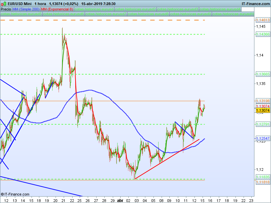Click the green 1,11835 price label
271x203 pixels.
(263, 177)
